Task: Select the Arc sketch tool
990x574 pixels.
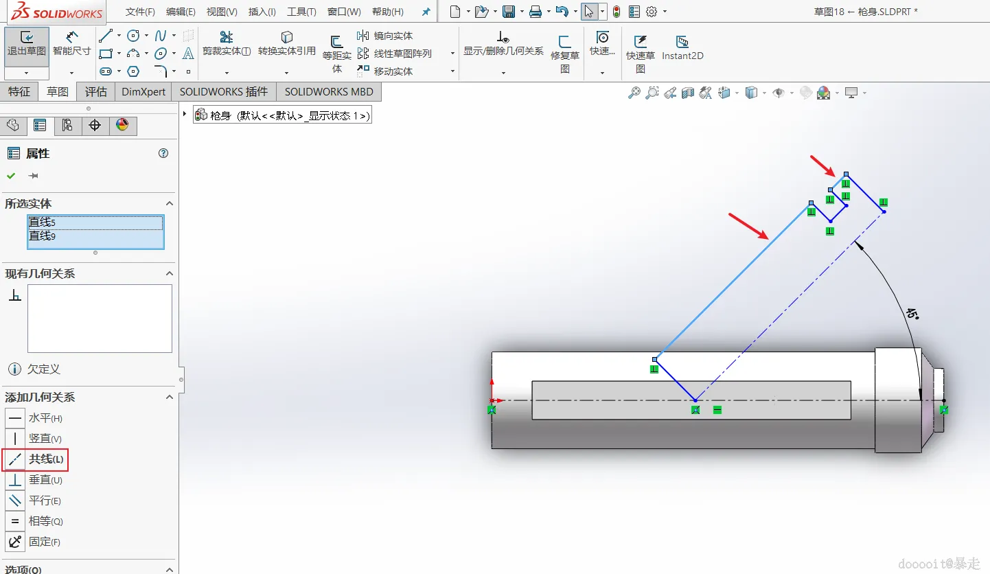Action: [133, 54]
